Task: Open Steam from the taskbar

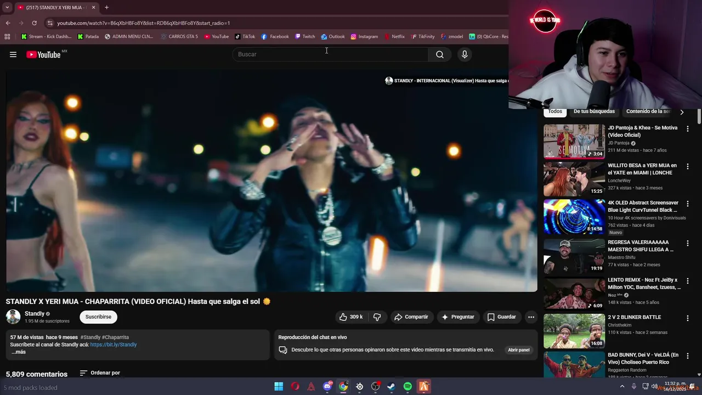Action: 391,387
